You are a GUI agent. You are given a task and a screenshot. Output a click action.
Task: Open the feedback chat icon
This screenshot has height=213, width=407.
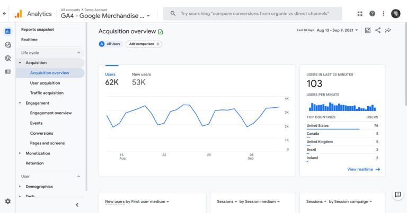pyautogui.click(x=398, y=195)
